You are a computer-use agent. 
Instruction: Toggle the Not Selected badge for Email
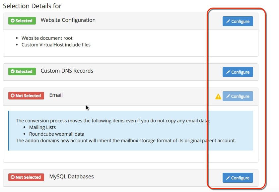click(26, 96)
